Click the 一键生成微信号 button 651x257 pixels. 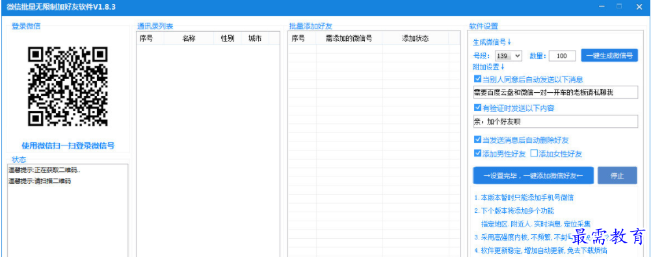(x=609, y=56)
